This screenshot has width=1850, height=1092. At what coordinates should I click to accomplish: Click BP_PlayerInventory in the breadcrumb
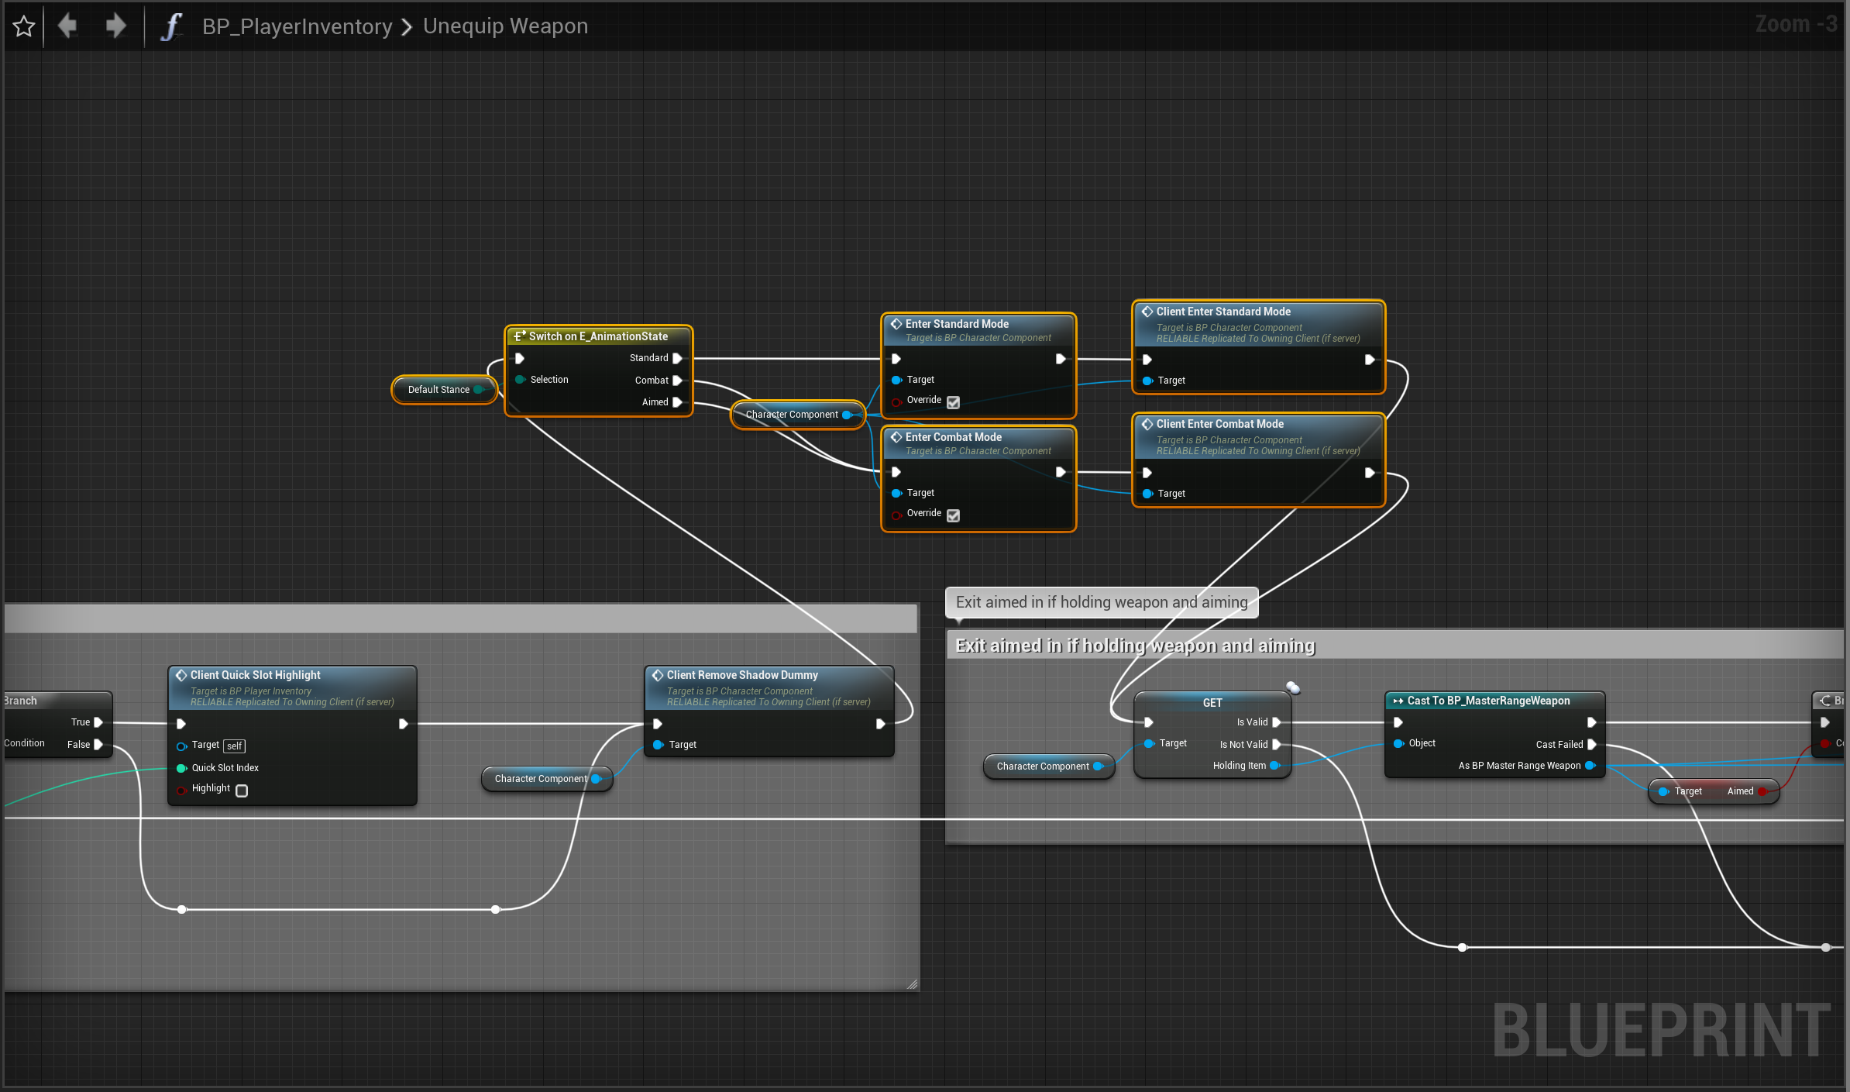(297, 26)
